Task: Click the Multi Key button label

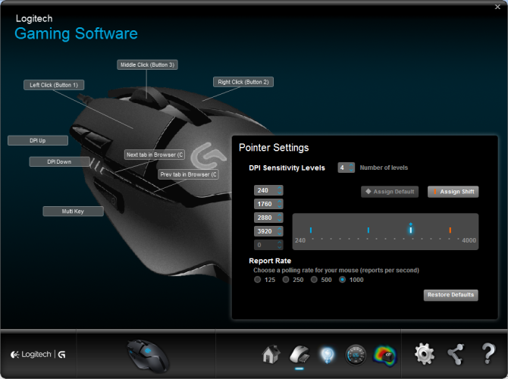Action: [x=74, y=211]
